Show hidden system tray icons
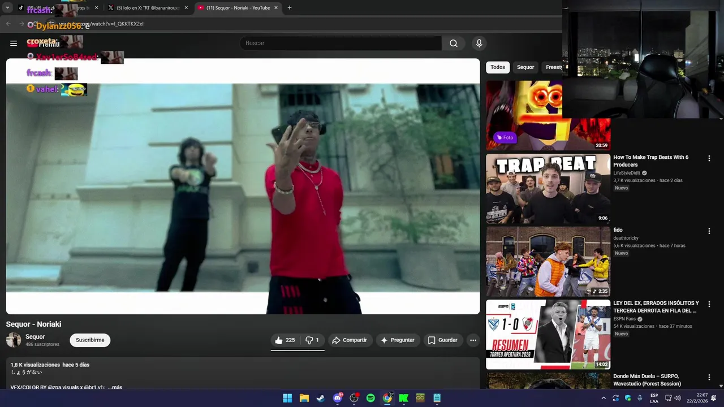 604,398
